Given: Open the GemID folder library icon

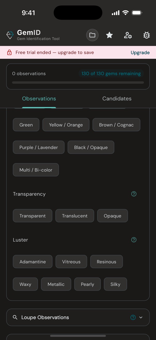Looking at the screenshot, I should click(92, 35).
